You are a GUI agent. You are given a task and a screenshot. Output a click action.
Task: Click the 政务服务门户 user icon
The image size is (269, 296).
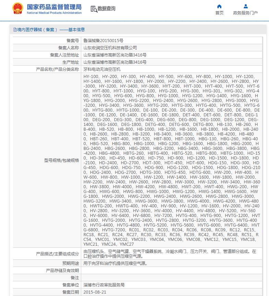pyautogui.click(x=246, y=7)
